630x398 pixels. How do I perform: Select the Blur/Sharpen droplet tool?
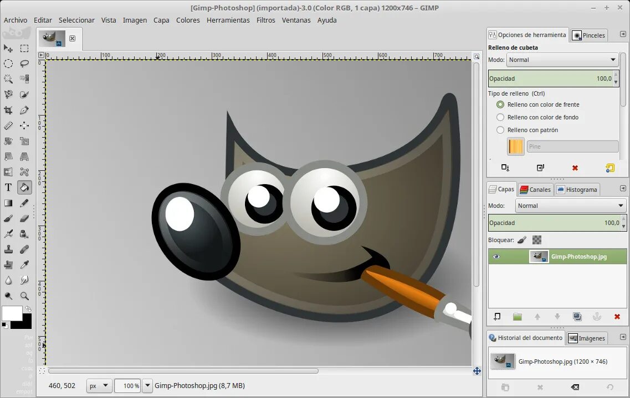(x=8, y=280)
